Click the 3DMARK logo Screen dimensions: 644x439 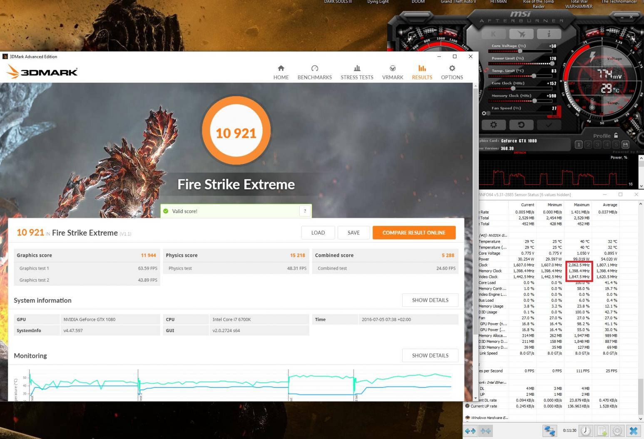[x=42, y=72]
